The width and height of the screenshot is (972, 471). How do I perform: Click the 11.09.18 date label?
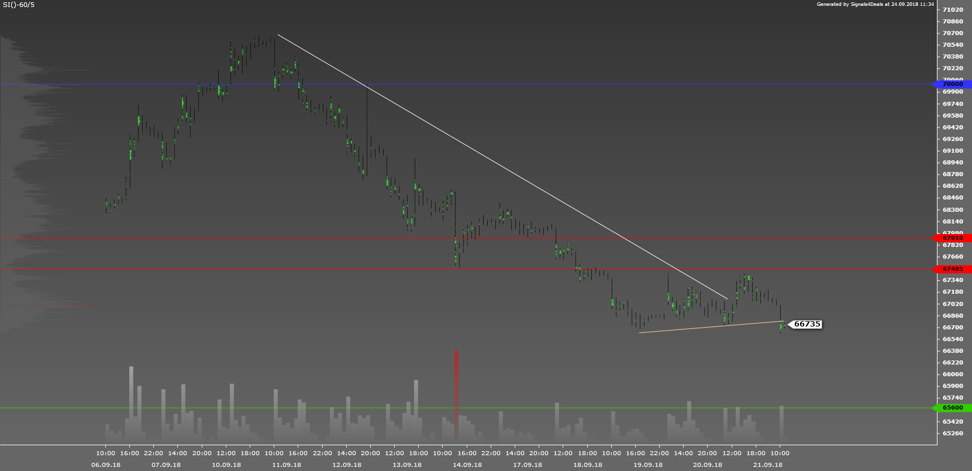(x=287, y=465)
